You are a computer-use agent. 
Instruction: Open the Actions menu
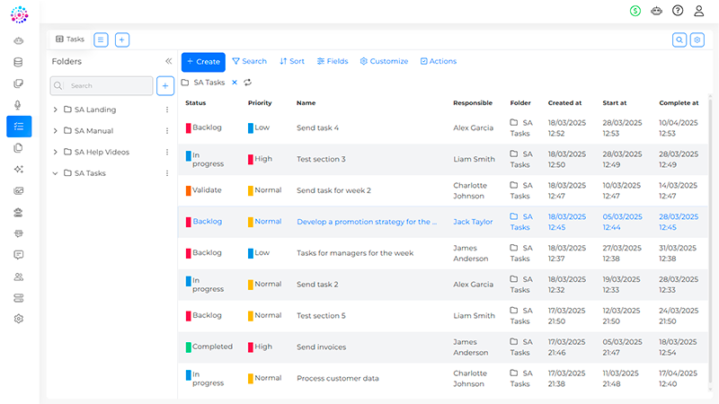point(439,61)
